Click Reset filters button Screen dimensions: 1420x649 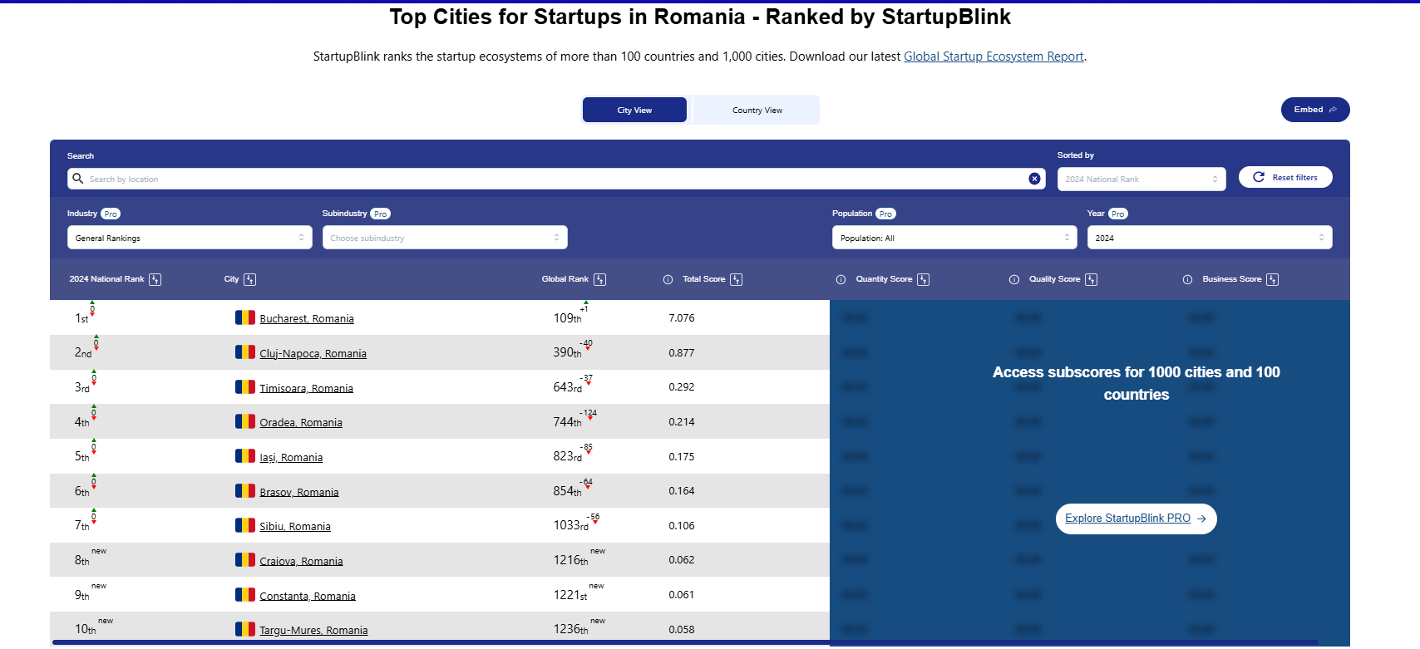point(1285,177)
